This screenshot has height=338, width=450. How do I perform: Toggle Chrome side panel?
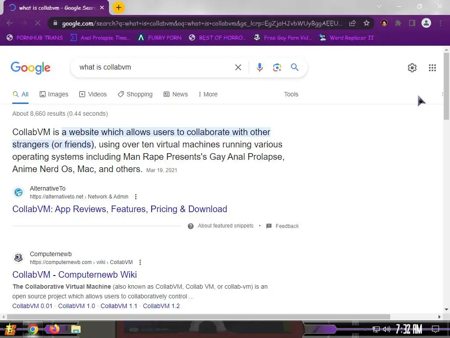pyautogui.click(x=412, y=23)
